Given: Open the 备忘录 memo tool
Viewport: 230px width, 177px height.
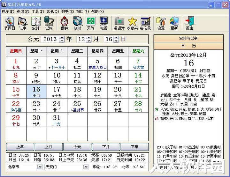Looking at the screenshot, I should point(145,23).
